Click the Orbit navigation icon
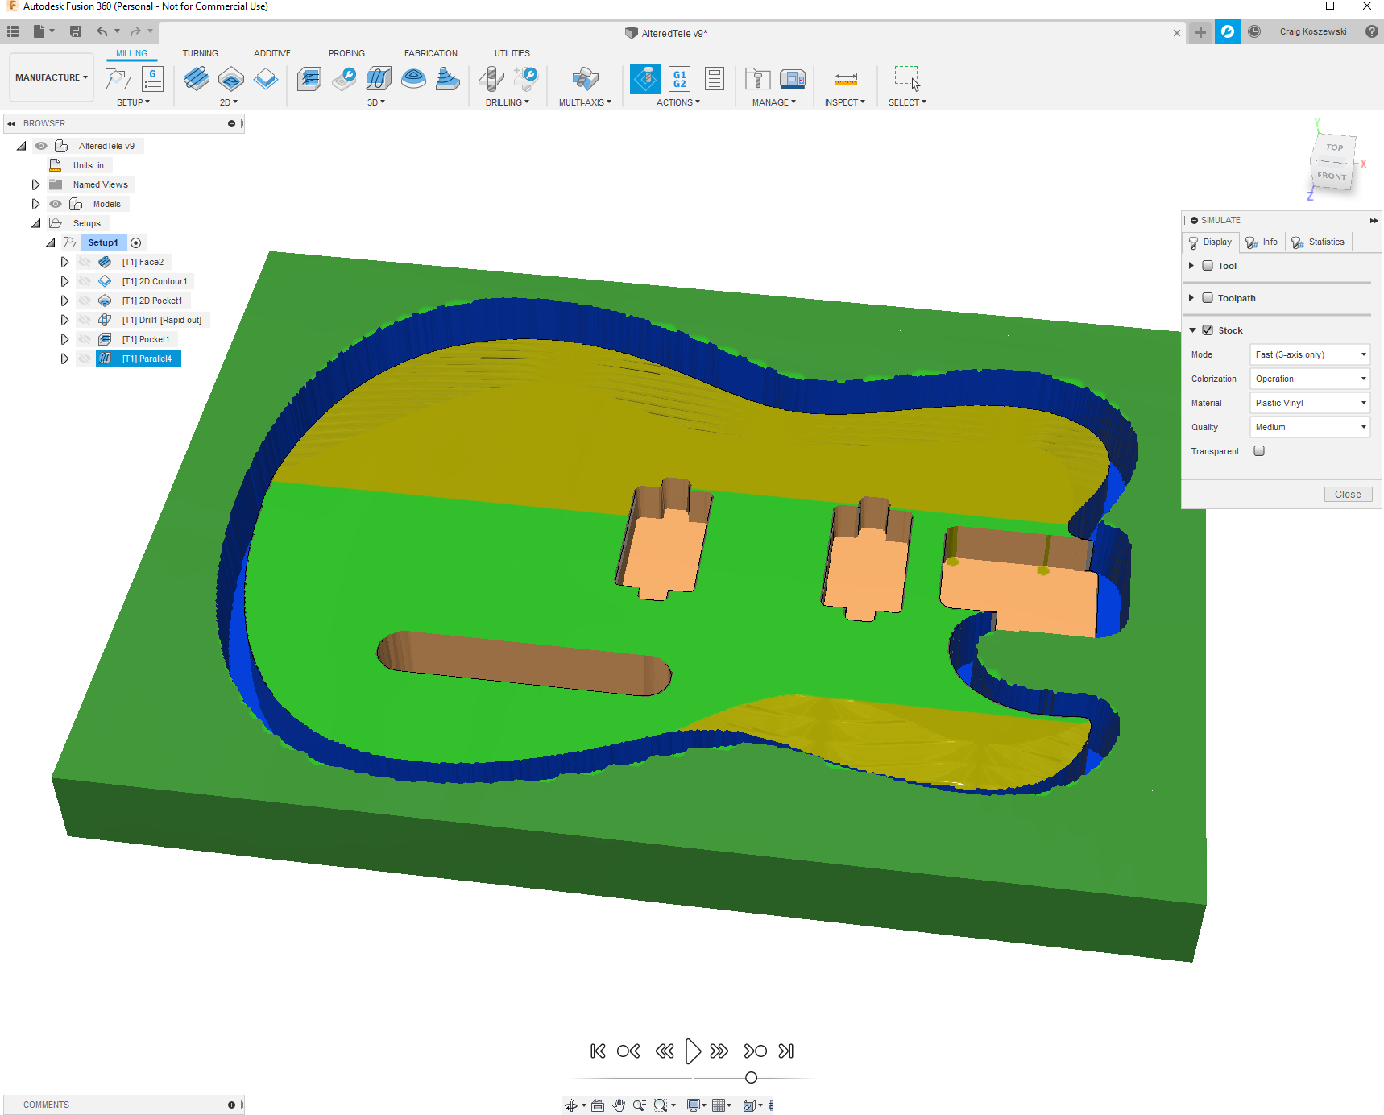The width and height of the screenshot is (1384, 1115). click(571, 1105)
